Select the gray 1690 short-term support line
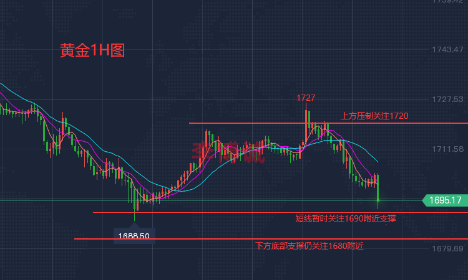468x280 pixels. (x=218, y=213)
